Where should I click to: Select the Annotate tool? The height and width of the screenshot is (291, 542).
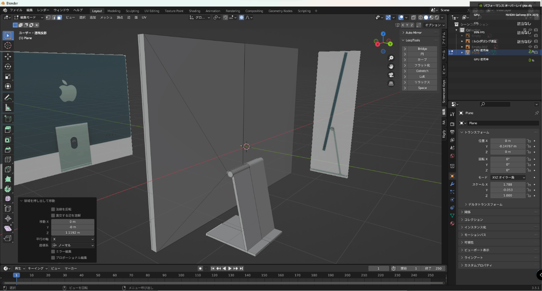pyautogui.click(x=8, y=97)
